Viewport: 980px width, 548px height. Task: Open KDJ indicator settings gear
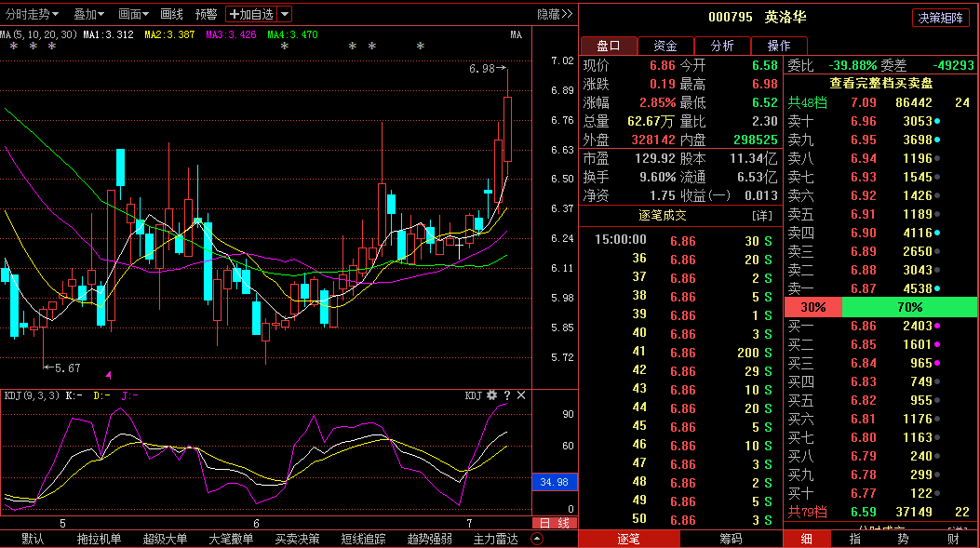click(492, 395)
